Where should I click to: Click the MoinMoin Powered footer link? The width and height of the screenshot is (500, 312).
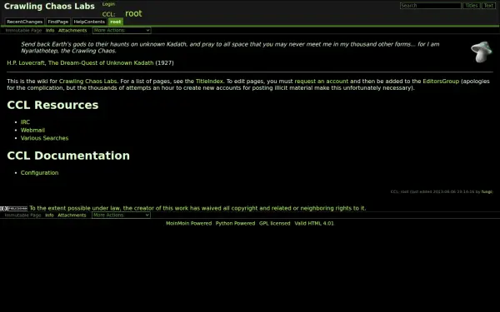click(189, 224)
